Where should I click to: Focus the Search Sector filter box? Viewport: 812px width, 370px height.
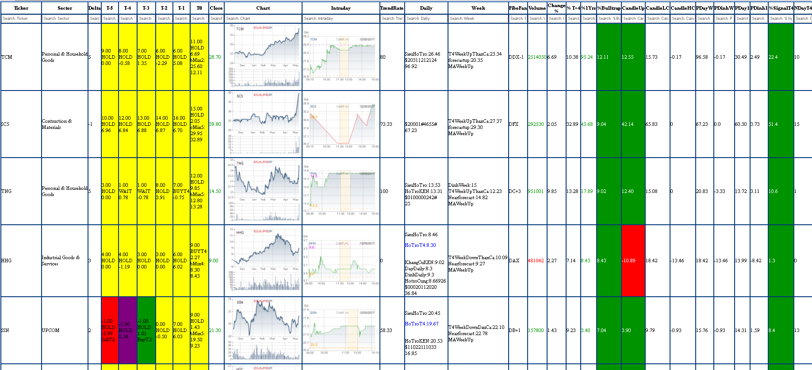click(x=65, y=19)
